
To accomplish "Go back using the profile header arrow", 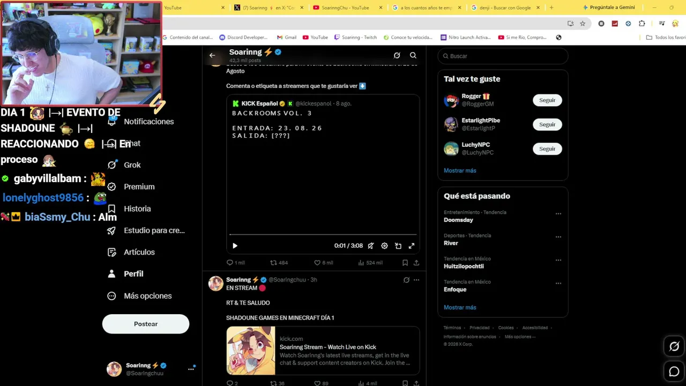I will click(212, 55).
